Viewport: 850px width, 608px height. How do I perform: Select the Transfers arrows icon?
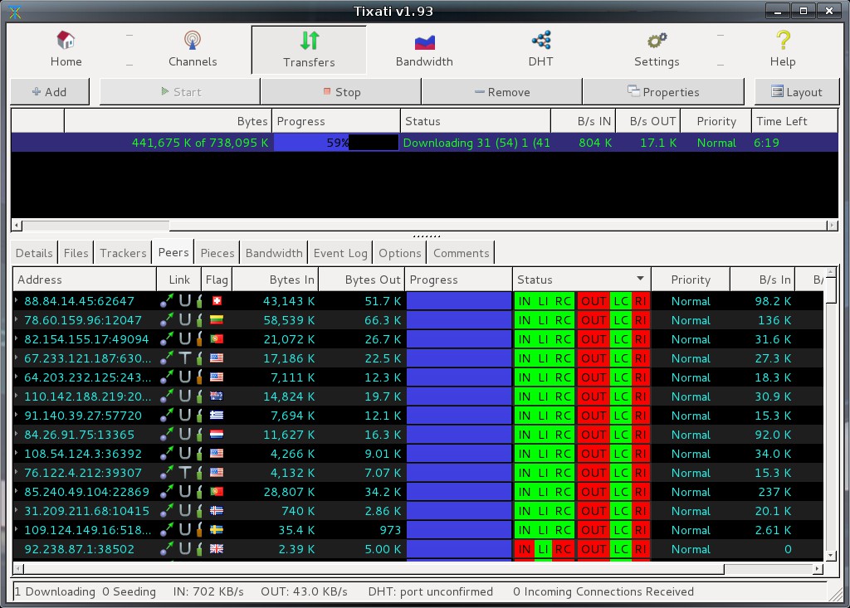point(309,41)
